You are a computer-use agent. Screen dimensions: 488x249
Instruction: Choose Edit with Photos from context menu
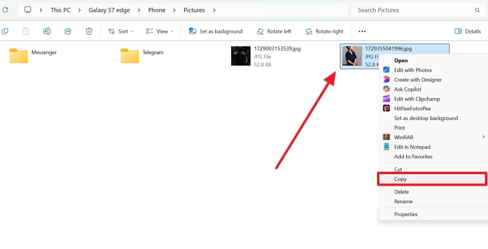click(x=412, y=70)
